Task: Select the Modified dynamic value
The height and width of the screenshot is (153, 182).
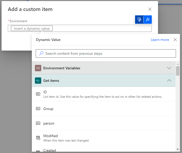Action: point(104,138)
